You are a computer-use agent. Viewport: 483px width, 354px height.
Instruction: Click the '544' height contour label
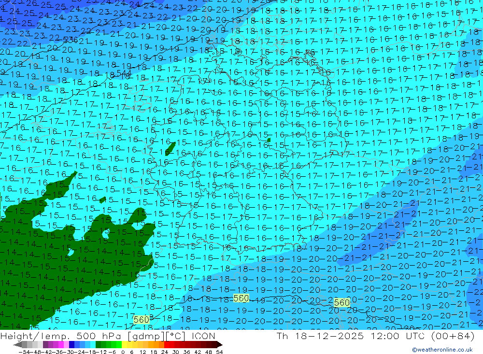pos(124,73)
